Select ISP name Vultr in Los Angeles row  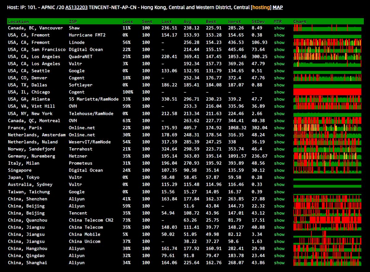pos(75,63)
